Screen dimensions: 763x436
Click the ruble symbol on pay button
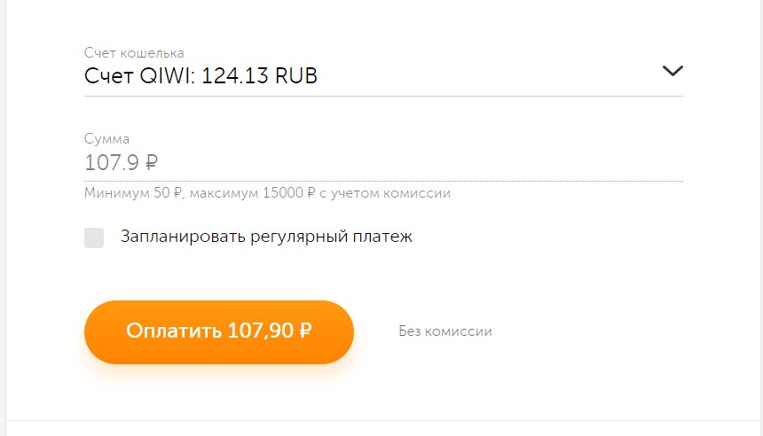(305, 331)
